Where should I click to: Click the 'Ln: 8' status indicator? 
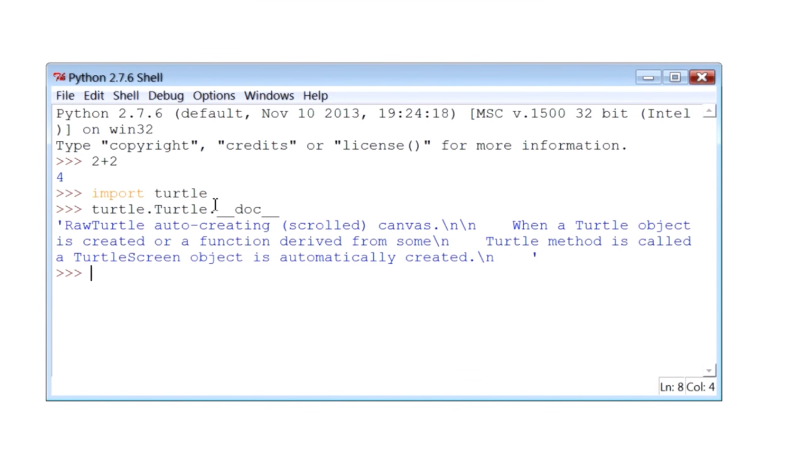point(672,387)
